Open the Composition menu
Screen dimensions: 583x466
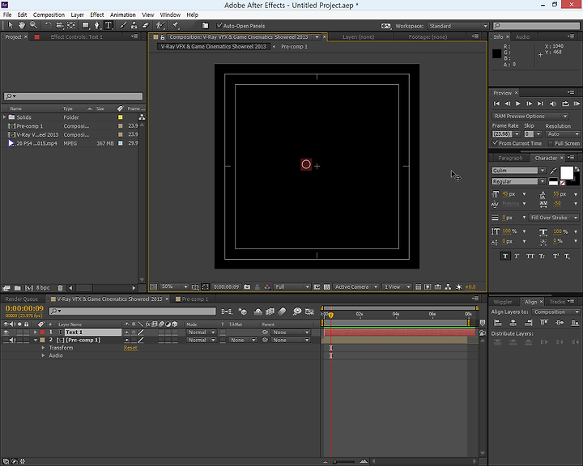coord(49,15)
